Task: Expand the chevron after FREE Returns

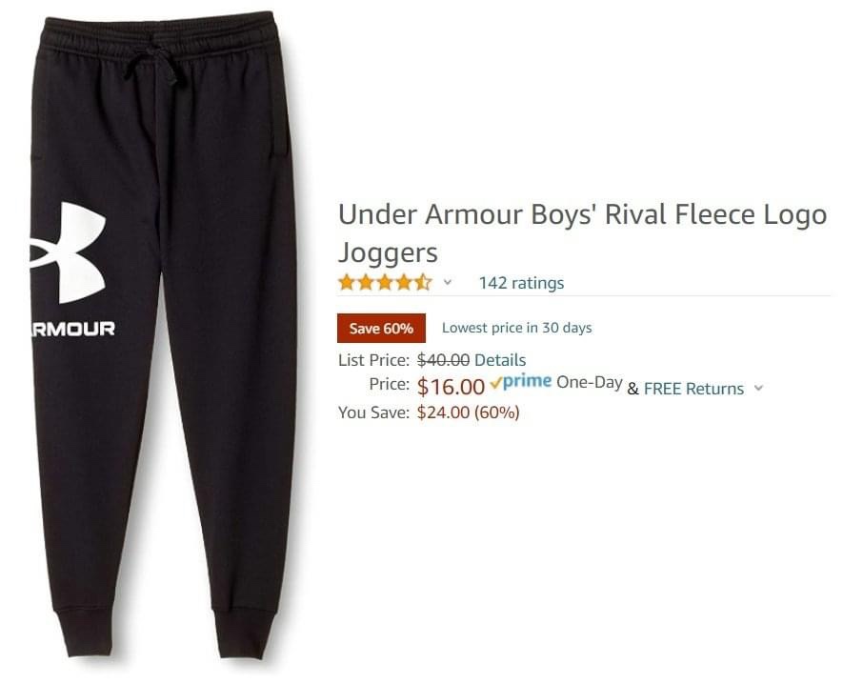Action: click(x=758, y=388)
